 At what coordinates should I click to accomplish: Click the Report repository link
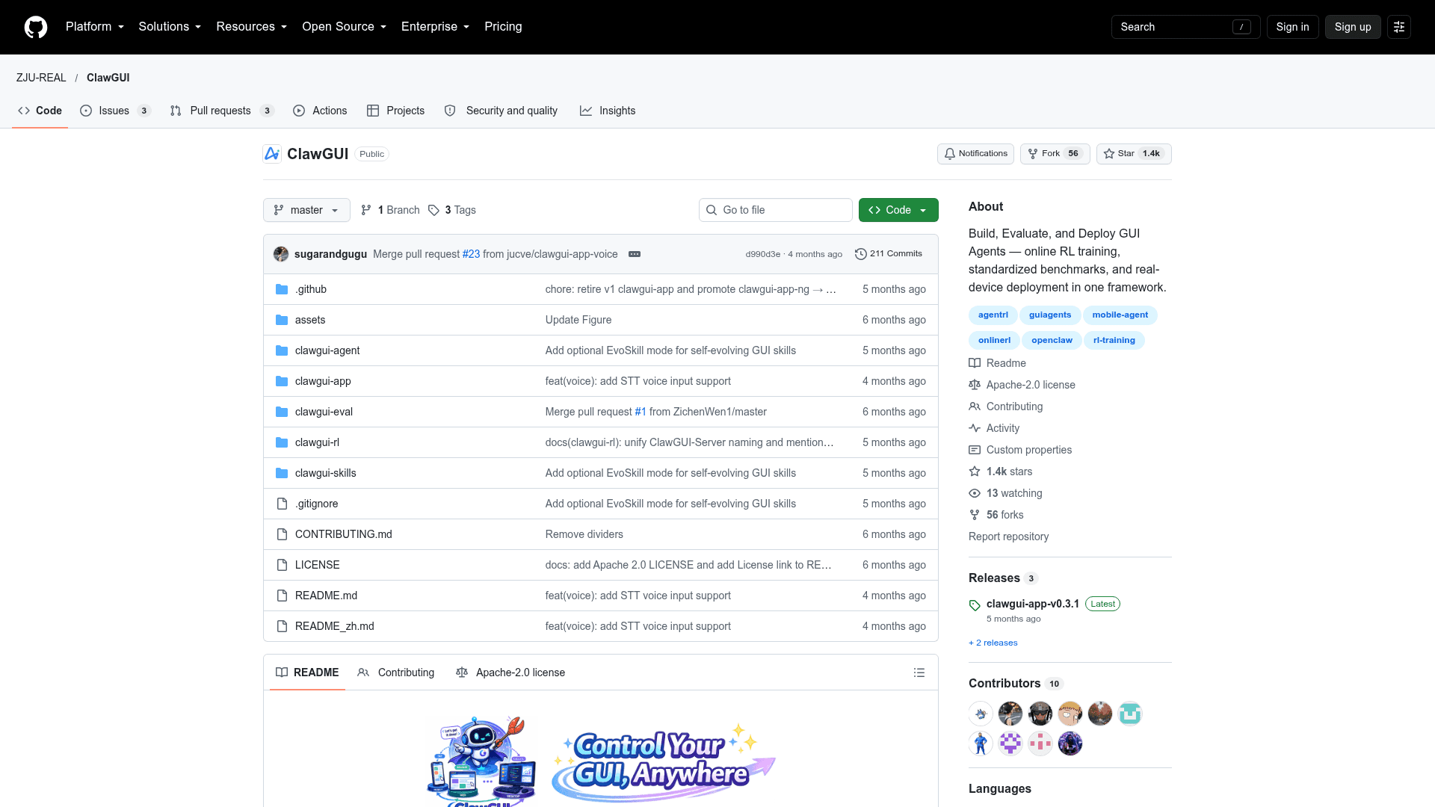1008,537
